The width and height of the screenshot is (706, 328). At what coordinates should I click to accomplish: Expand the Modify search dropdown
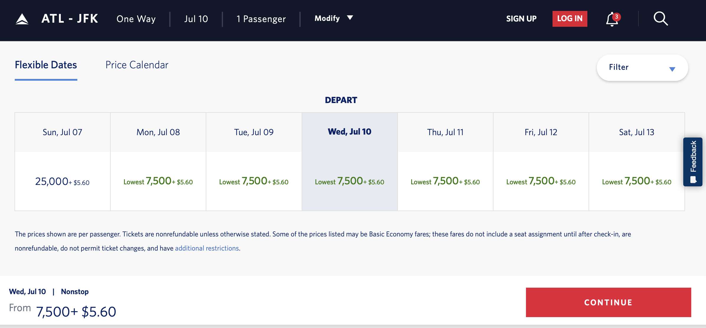(334, 18)
